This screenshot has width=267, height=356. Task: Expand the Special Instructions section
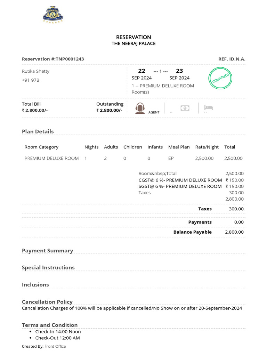pos(48,267)
